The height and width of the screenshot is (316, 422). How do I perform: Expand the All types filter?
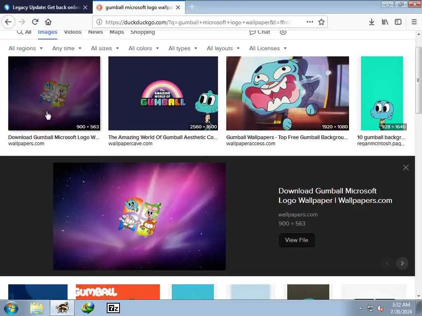tap(183, 49)
